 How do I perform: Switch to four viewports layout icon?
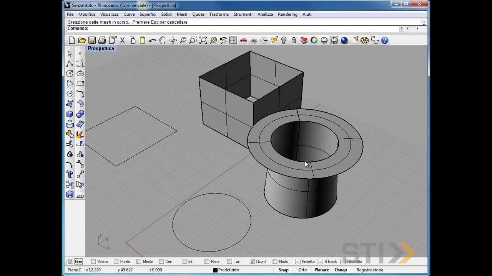[x=233, y=40]
